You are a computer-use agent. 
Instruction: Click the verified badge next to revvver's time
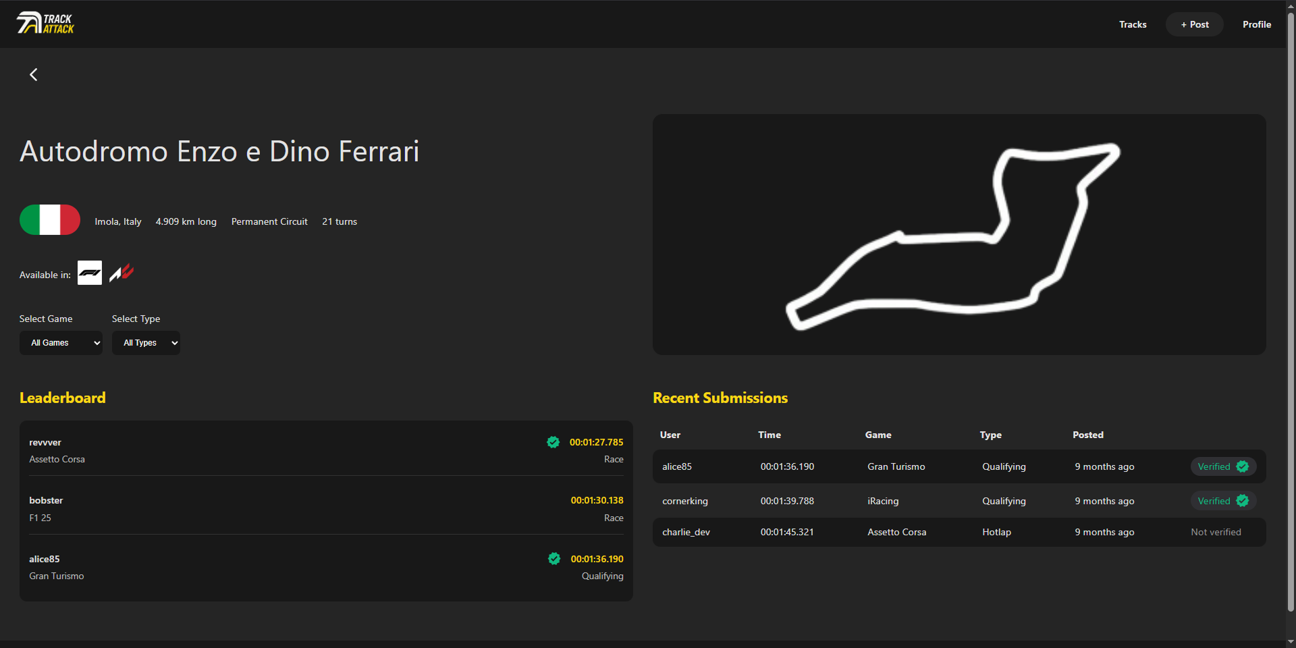(x=553, y=442)
